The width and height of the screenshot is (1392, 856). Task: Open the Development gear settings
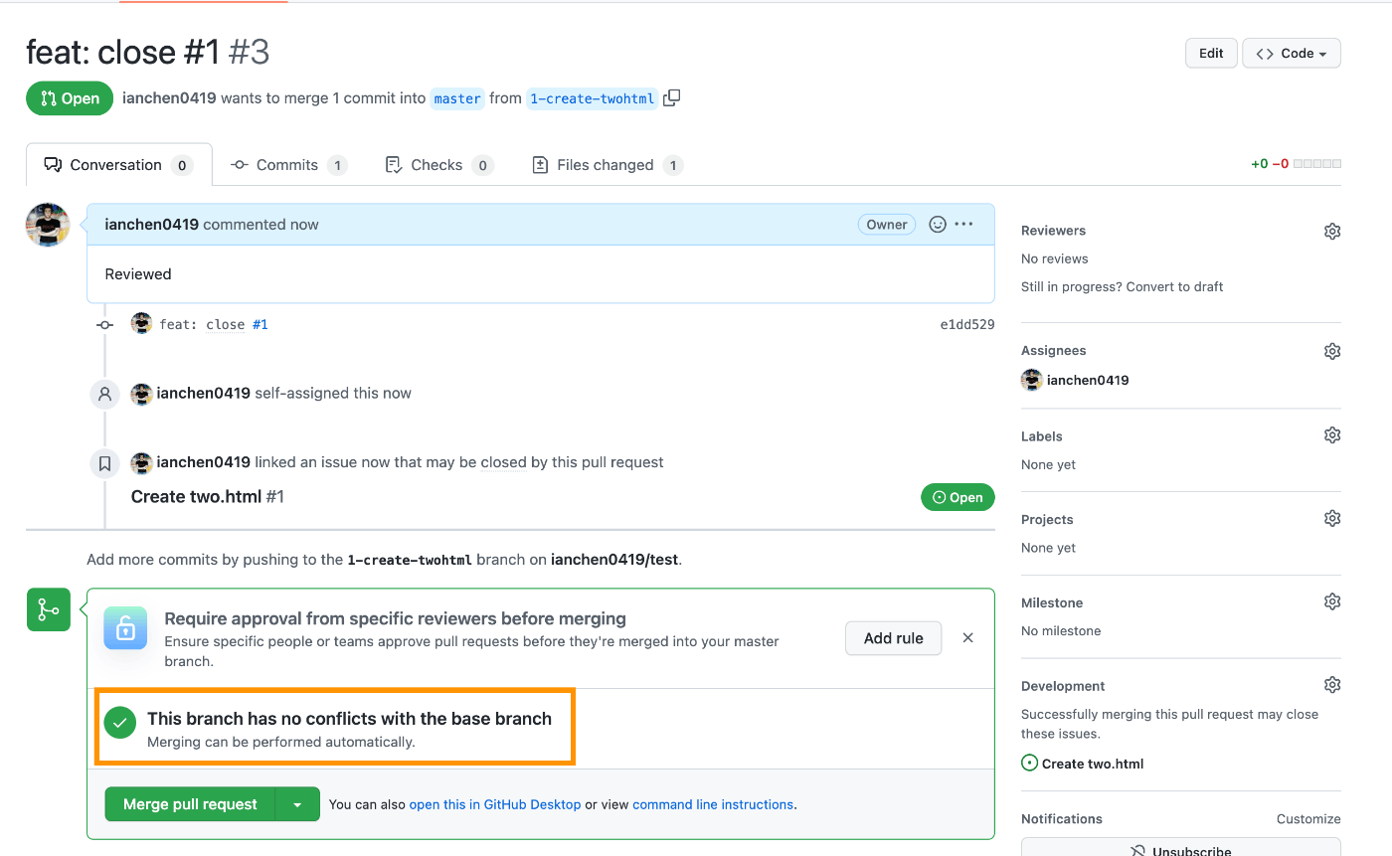click(1332, 685)
